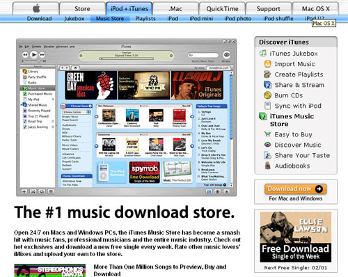Click the Share Your Taste icon
The width and height of the screenshot is (348, 277).
point(267,155)
